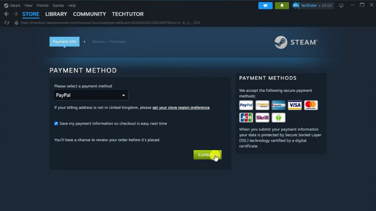Click the green Continue button
This screenshot has width=376, height=211.
pos(207,155)
